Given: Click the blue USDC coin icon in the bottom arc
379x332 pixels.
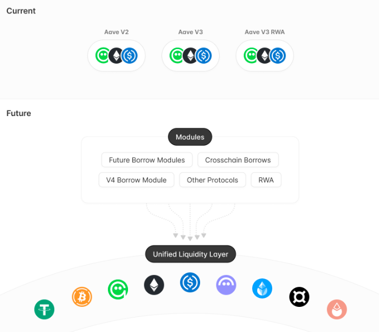Looking at the screenshot, I should point(190,283).
